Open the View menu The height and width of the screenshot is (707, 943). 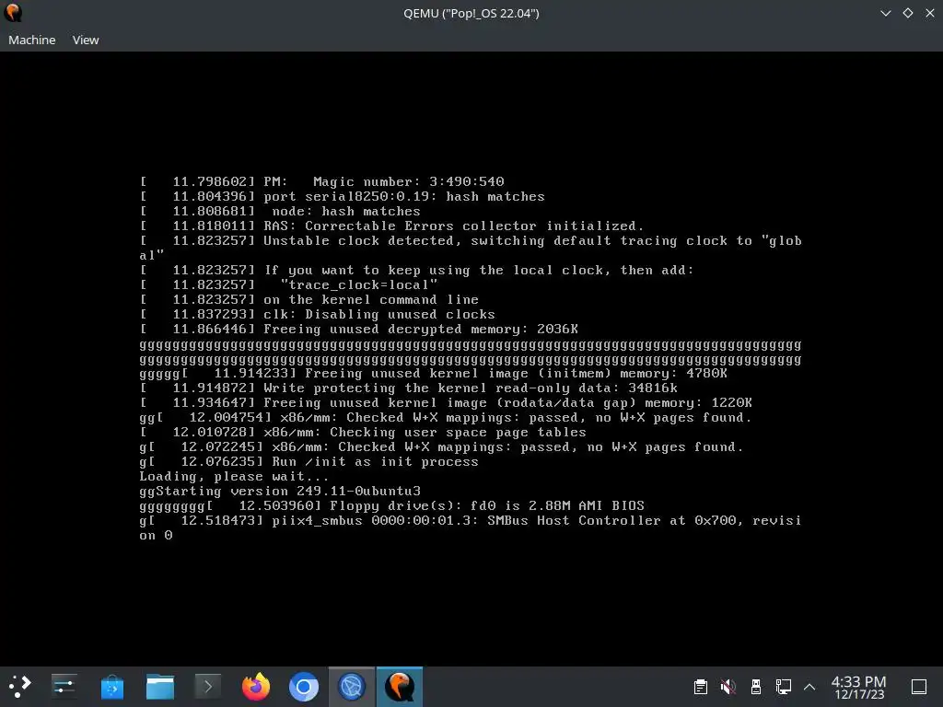point(86,40)
